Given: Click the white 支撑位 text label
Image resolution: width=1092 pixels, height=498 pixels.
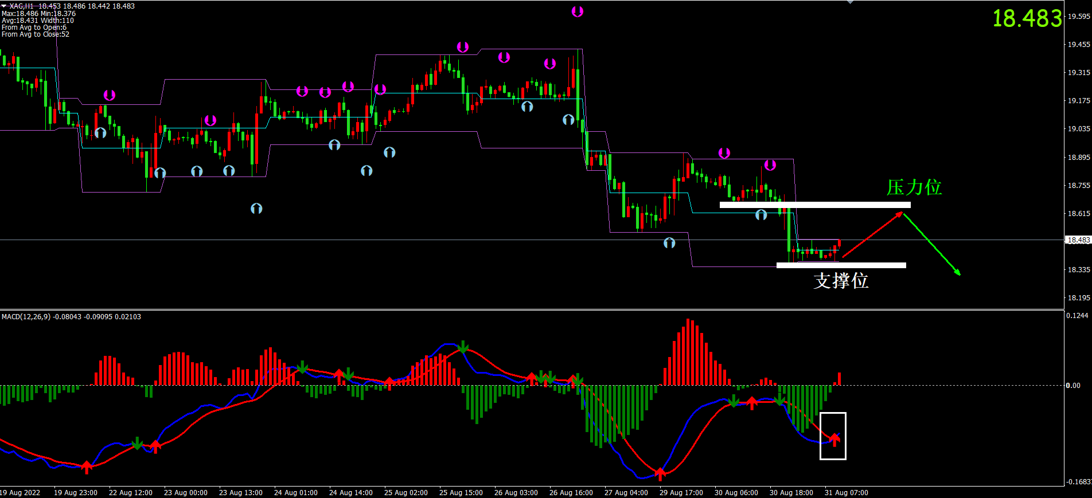Looking at the screenshot, I should [841, 281].
